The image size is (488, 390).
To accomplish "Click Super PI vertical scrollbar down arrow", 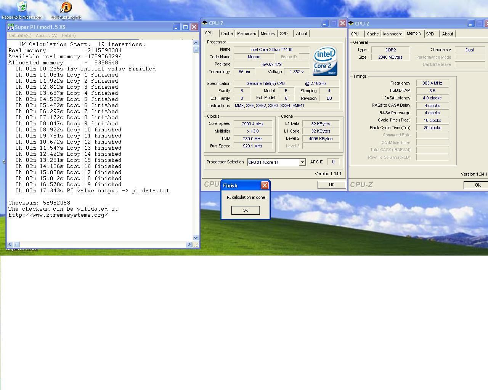I will (196, 238).
